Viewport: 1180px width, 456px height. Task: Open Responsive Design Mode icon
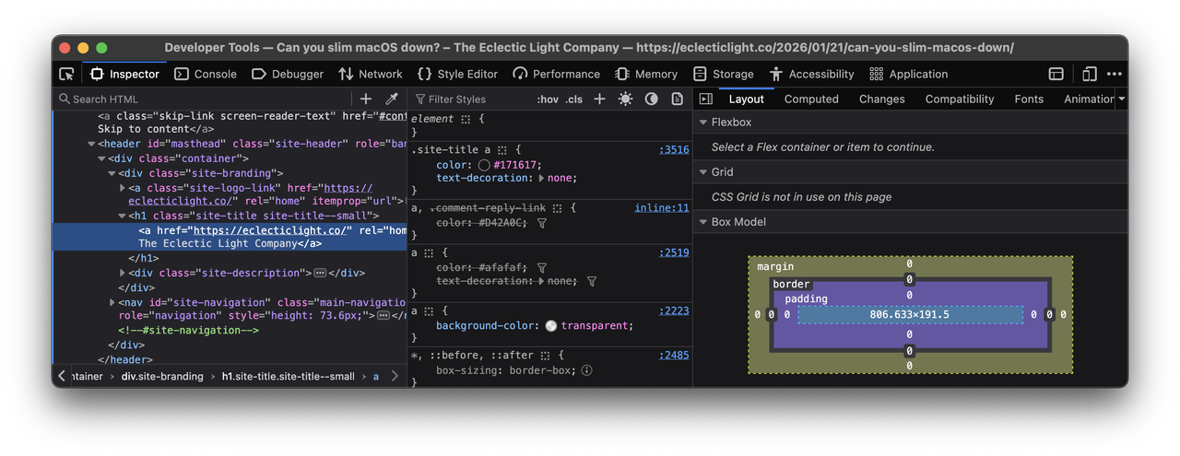[1089, 74]
